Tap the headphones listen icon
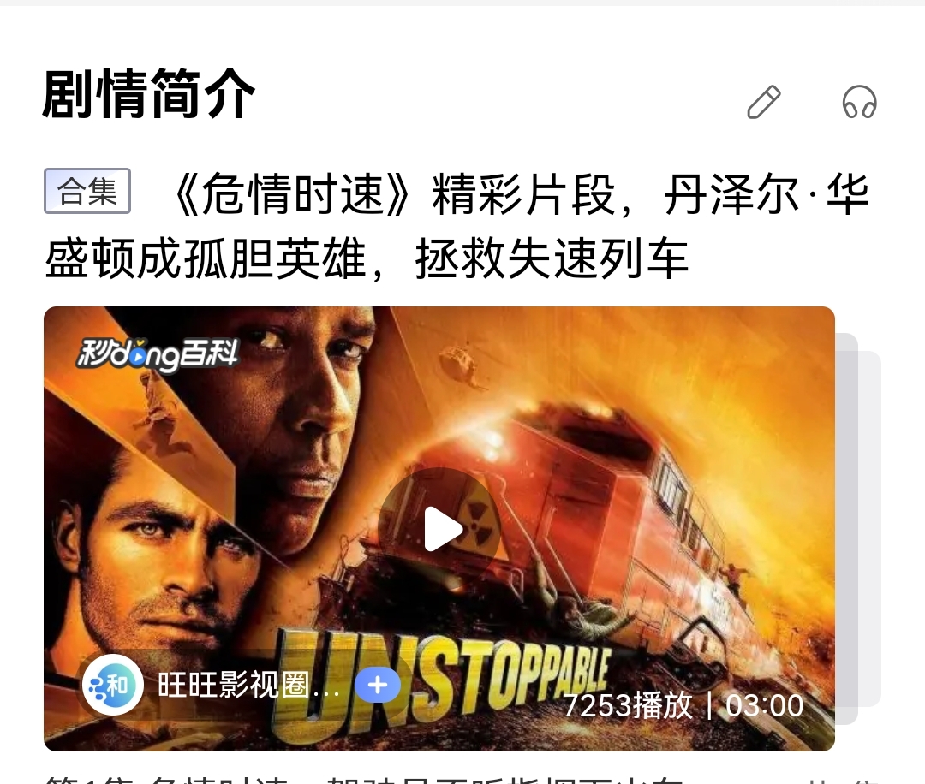925x784 pixels. point(860,102)
